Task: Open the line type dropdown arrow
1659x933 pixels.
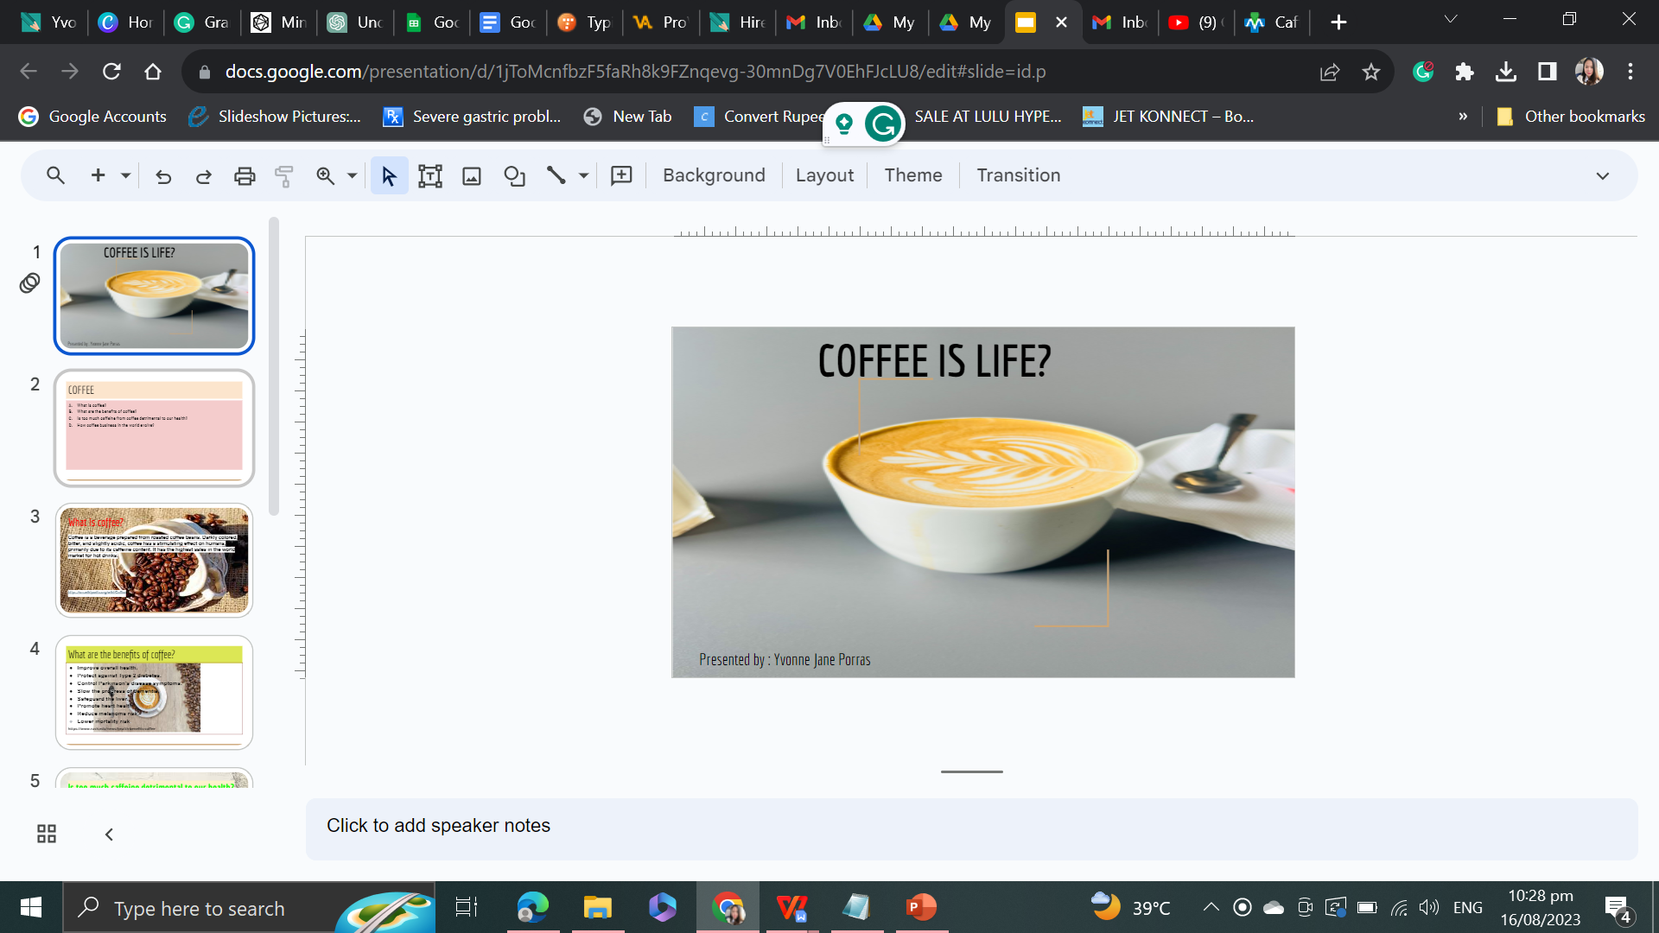Action: point(584,176)
